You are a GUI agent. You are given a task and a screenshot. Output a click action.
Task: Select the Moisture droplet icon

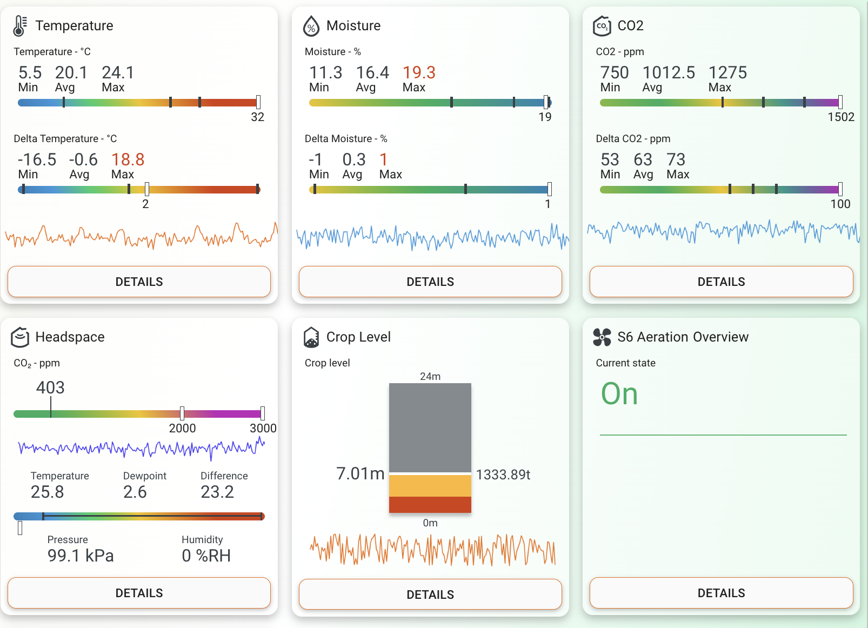point(311,25)
